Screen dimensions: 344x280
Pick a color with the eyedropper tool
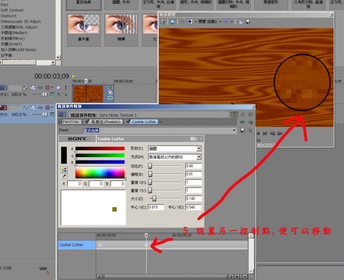tap(64, 176)
